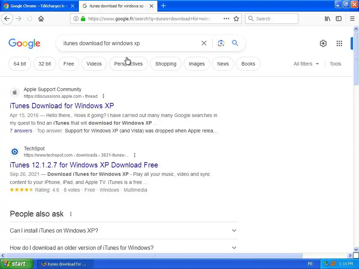The height and width of the screenshot is (269, 359).
Task: Open the Windows Start menu
Action: (17, 264)
